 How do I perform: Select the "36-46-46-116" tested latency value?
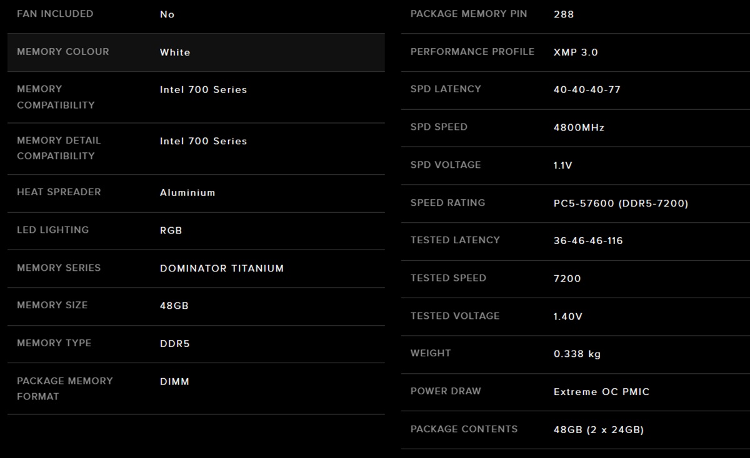[x=589, y=241]
